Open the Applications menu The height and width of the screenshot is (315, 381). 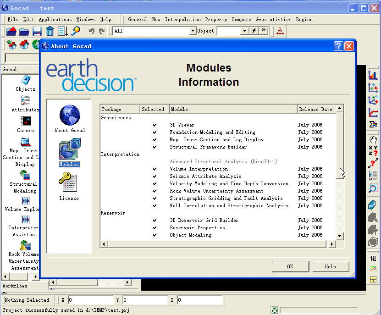(55, 19)
